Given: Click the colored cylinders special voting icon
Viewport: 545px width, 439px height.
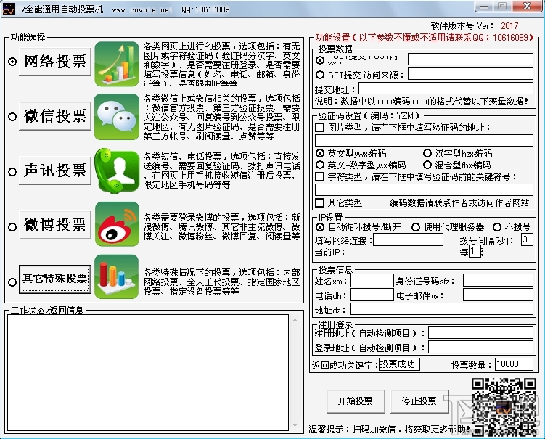Looking at the screenshot, I should [117, 276].
